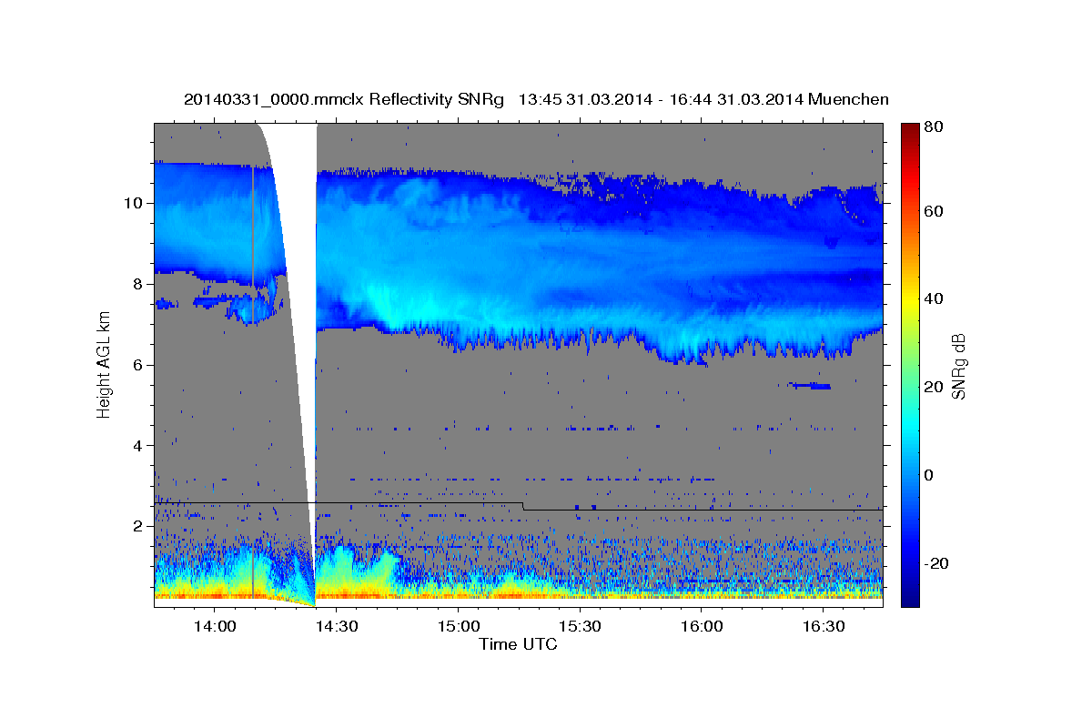1092x728 pixels.
Task: Click the colorbar tick label 60
Action: [935, 211]
